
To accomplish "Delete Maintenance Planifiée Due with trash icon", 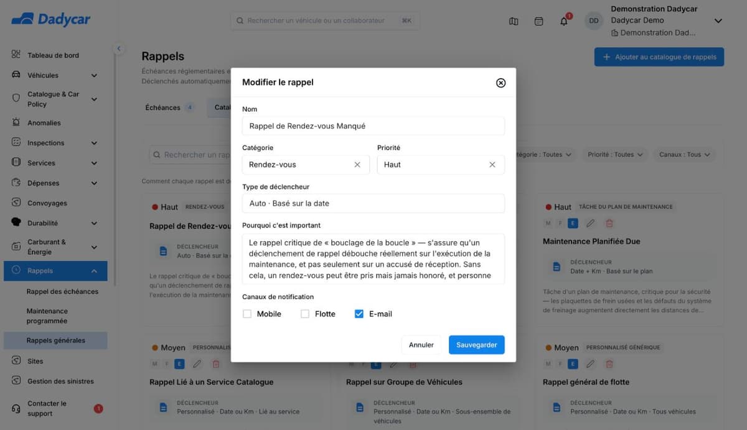I will [609, 223].
